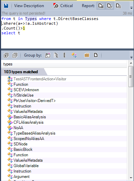
Task: Open results toolbar overflow dropdown arrow
Action: [x=131, y=57]
